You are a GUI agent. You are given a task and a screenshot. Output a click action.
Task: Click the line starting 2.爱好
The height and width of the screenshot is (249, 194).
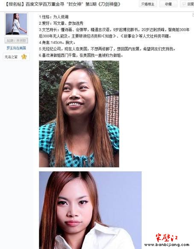61,23
